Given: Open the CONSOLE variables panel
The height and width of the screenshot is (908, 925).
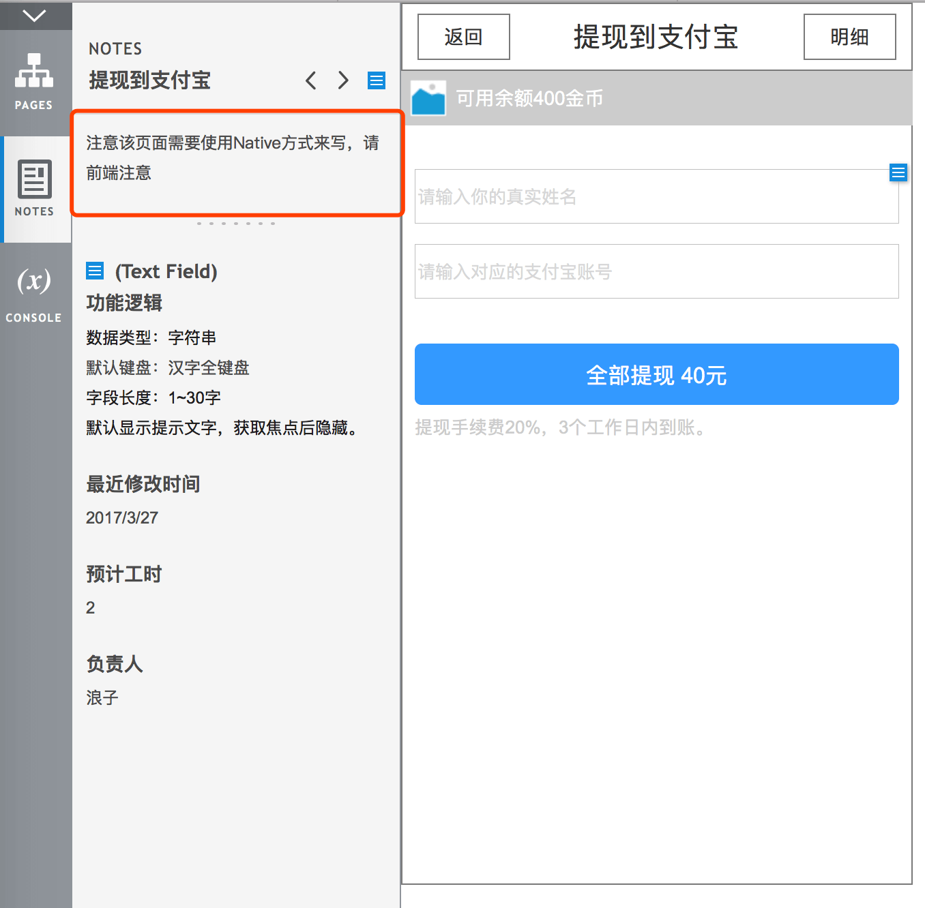Looking at the screenshot, I should (34, 294).
